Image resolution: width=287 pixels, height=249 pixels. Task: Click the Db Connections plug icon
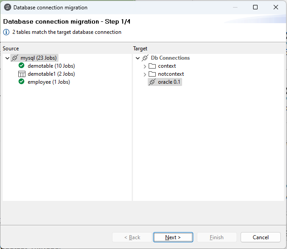pos(145,58)
